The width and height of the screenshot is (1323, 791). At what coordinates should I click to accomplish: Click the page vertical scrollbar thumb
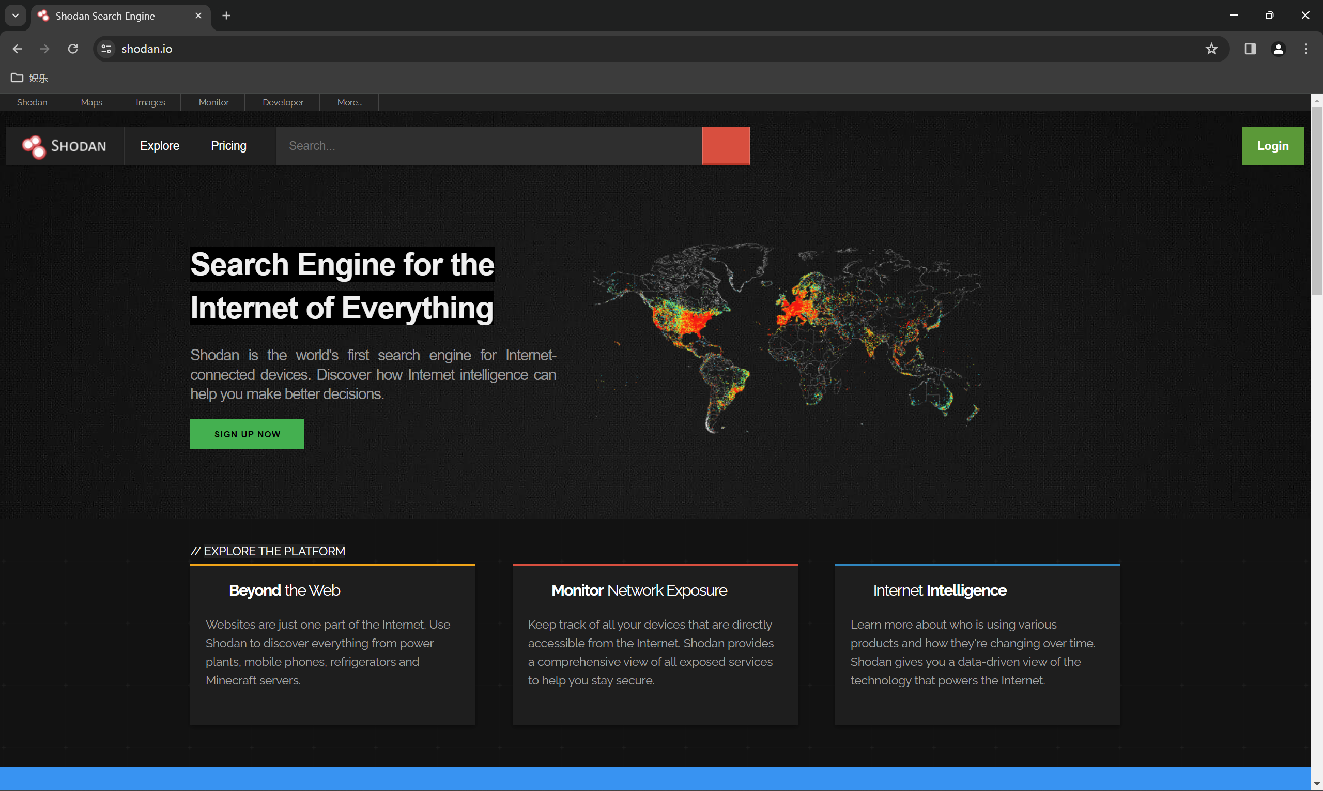1317,201
